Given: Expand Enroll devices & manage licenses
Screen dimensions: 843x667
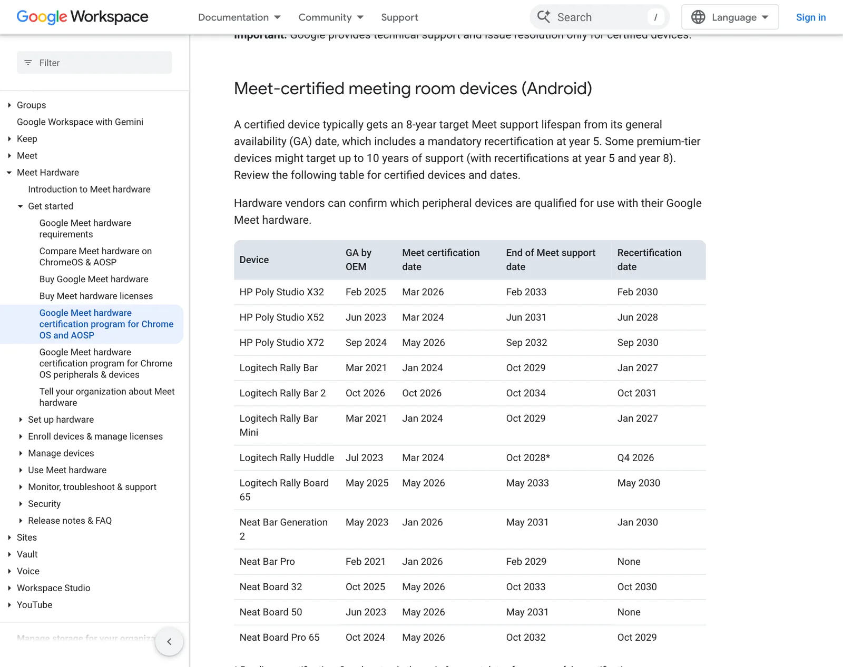Looking at the screenshot, I should (x=21, y=436).
